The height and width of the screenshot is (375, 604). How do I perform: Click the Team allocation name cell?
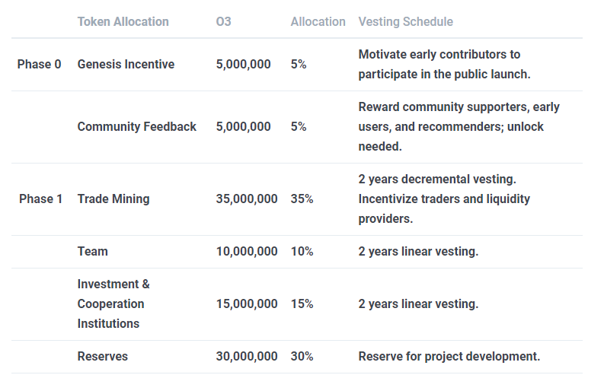(92, 252)
